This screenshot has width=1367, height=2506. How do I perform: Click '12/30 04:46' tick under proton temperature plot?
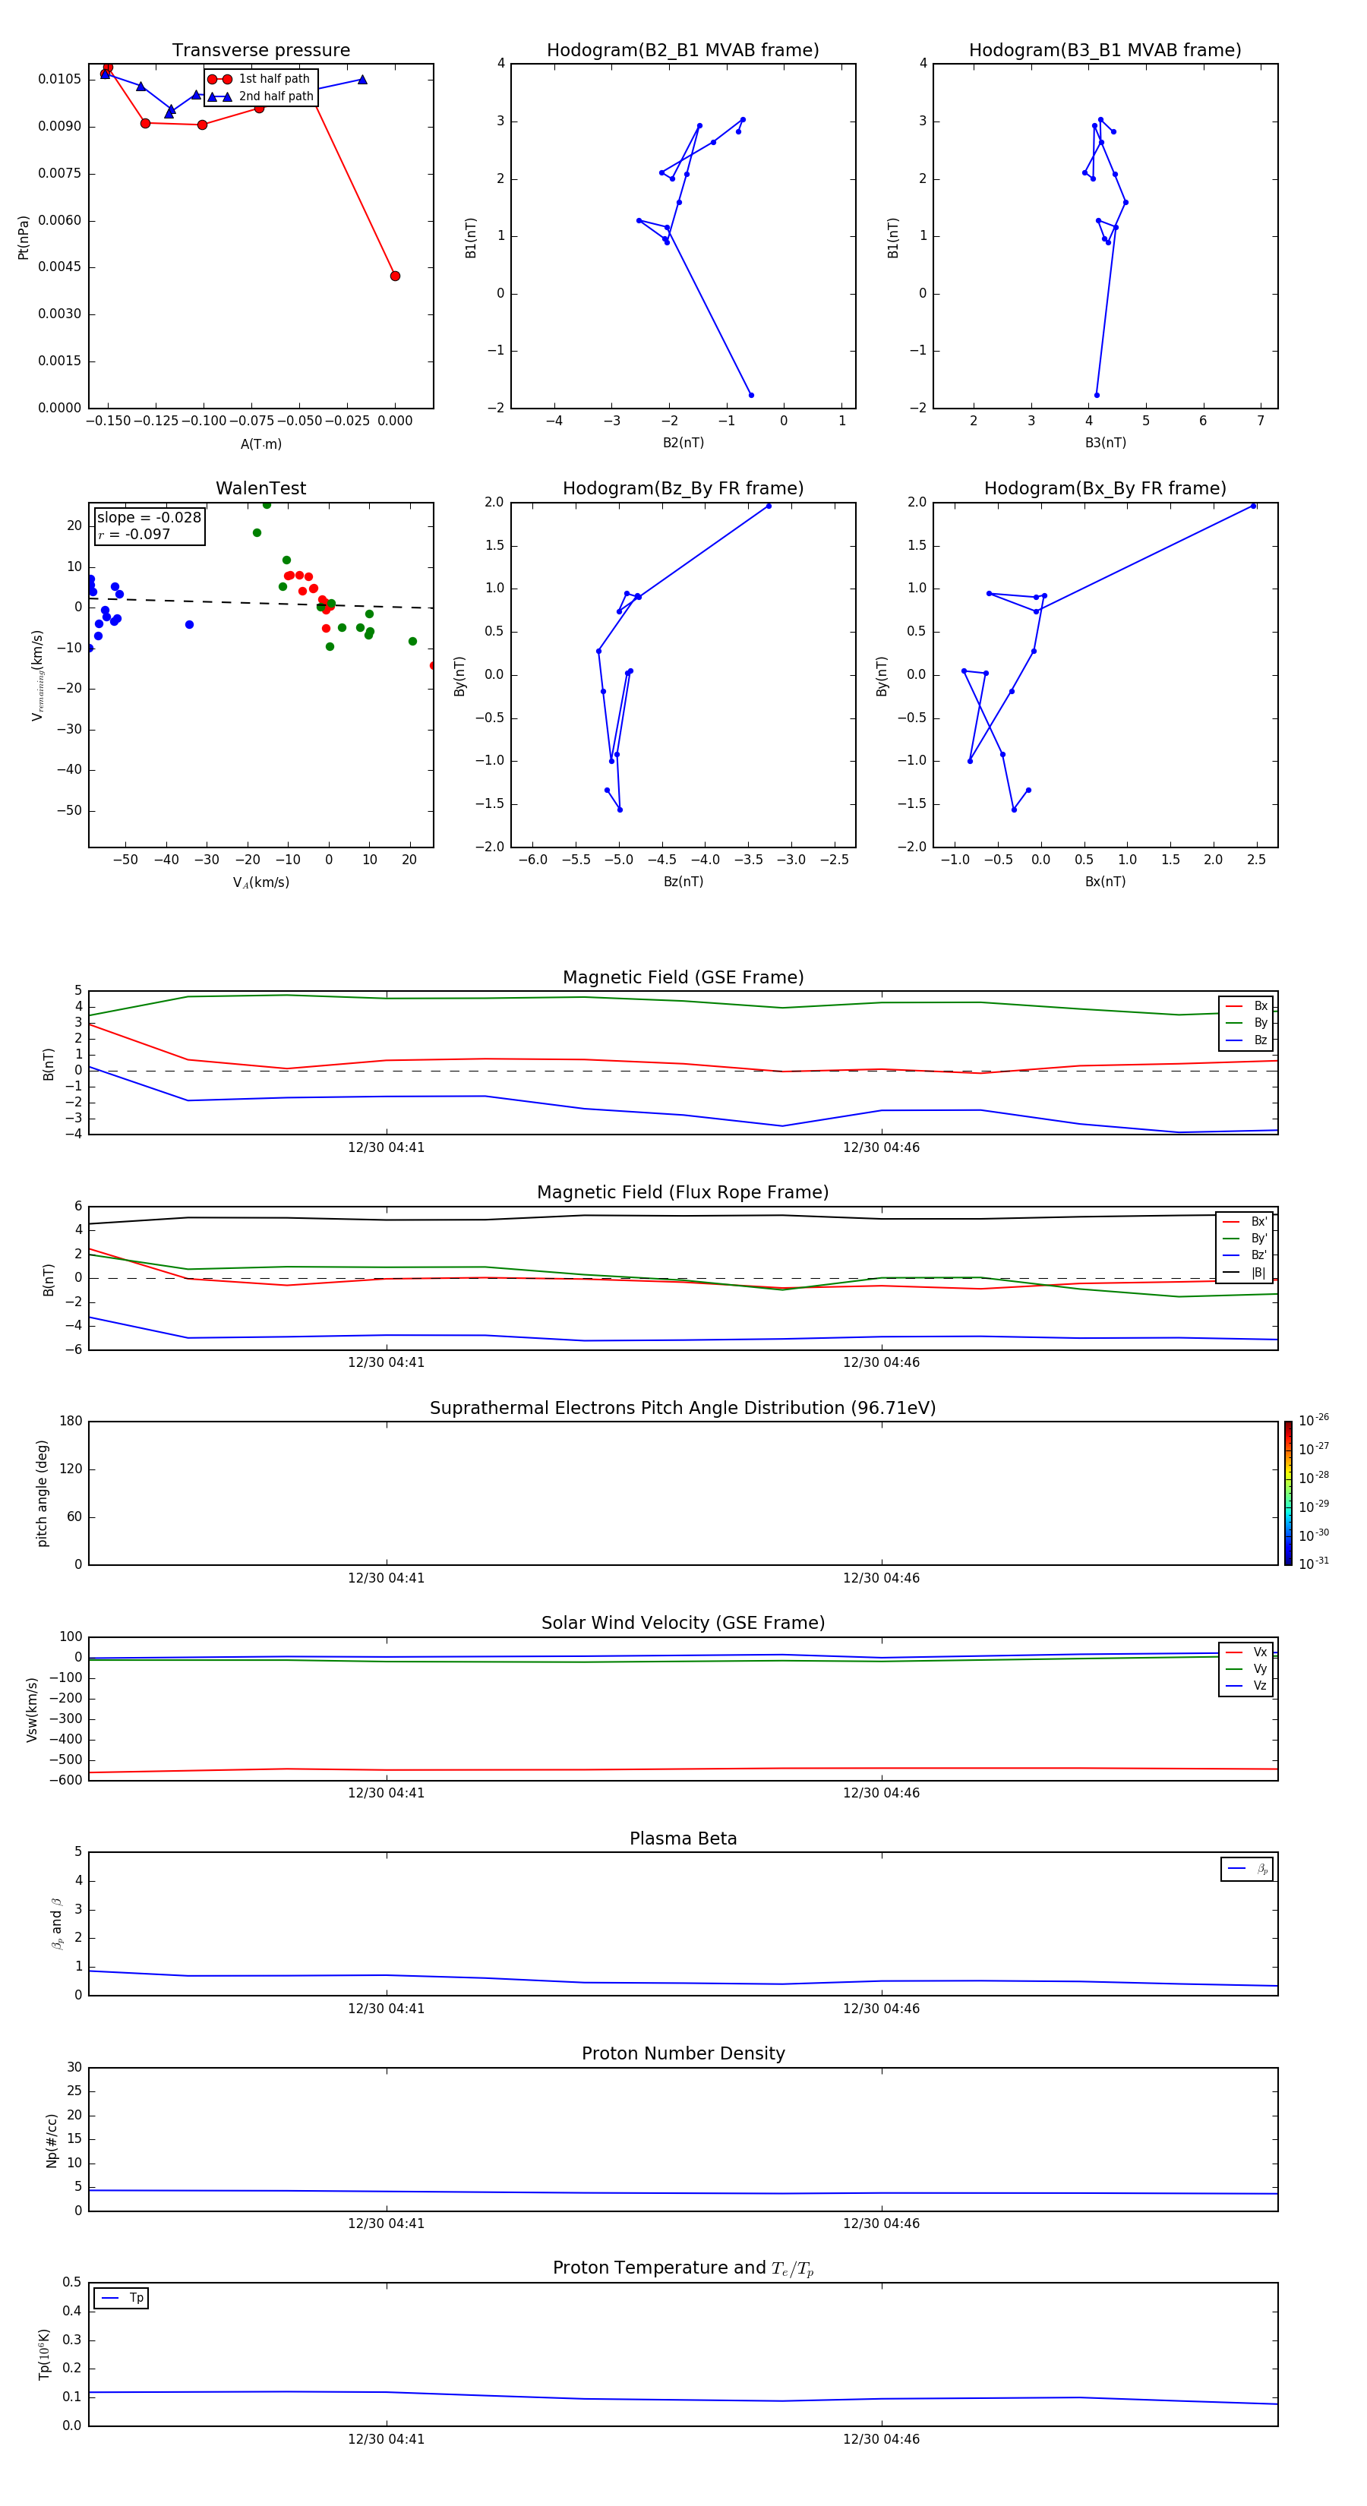pyautogui.click(x=882, y=2439)
